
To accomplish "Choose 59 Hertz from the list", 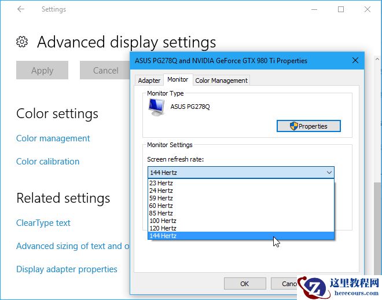I will [241, 198].
